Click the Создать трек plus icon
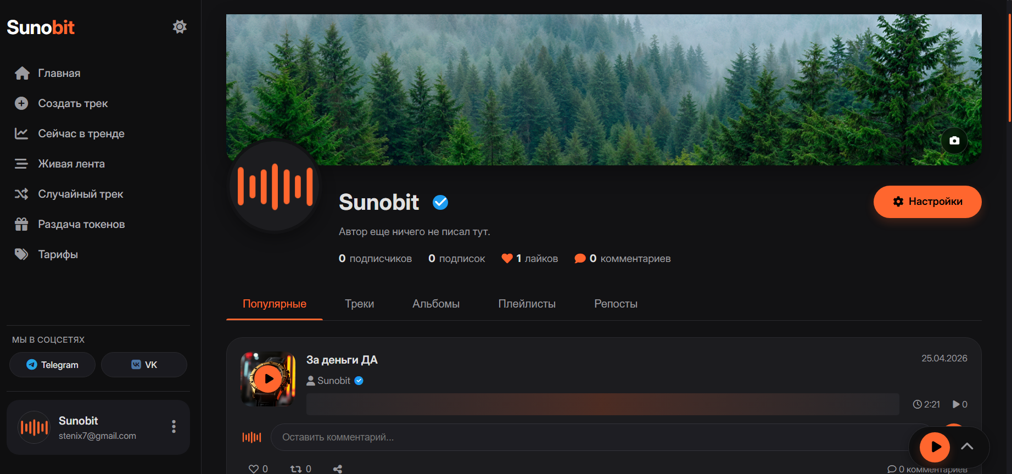This screenshot has width=1012, height=474. tap(21, 103)
